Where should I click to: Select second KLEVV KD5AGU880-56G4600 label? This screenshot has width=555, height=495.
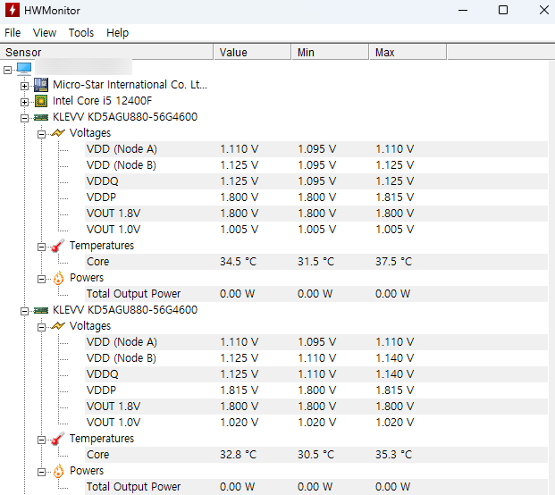(125, 310)
